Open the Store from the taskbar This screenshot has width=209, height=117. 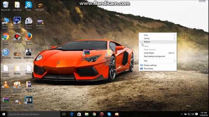click(x=79, y=114)
